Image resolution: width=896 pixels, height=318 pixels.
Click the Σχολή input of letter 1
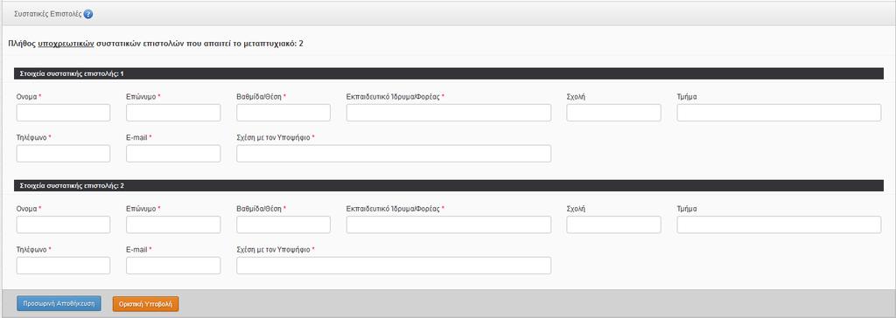click(x=613, y=113)
